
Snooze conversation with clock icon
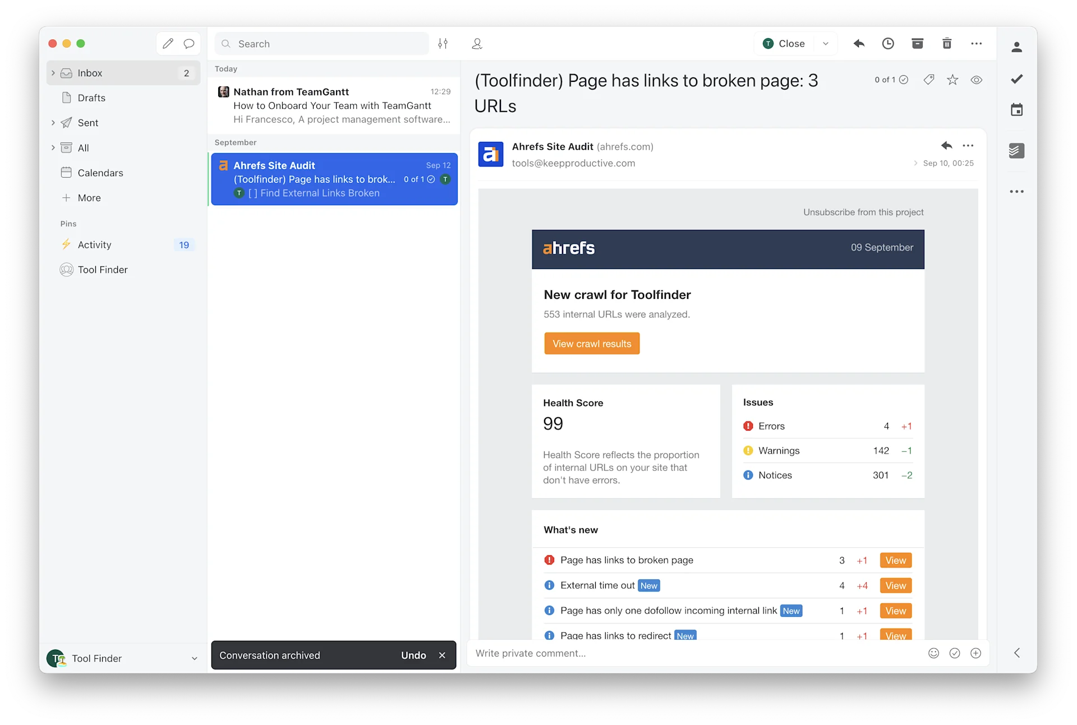pos(888,44)
